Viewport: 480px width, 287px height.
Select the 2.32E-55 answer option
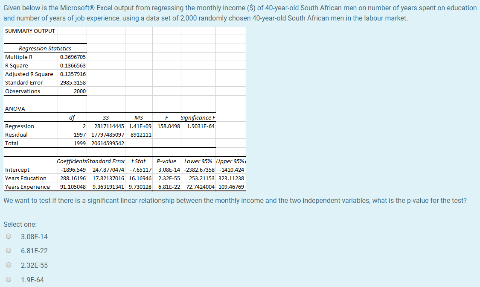[9, 265]
